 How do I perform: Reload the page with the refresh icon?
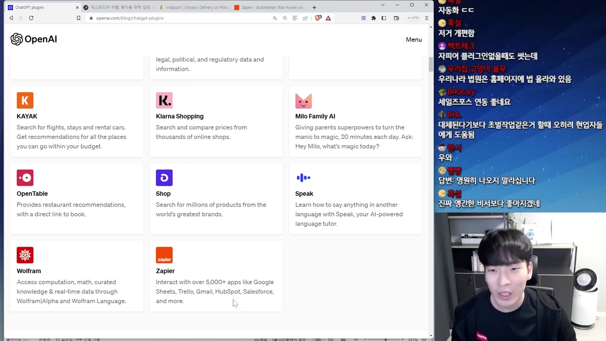pyautogui.click(x=31, y=18)
